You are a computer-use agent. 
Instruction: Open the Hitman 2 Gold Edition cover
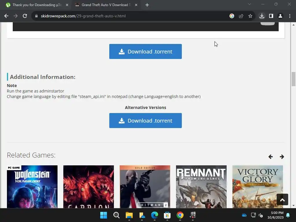pyautogui.click(x=145, y=187)
